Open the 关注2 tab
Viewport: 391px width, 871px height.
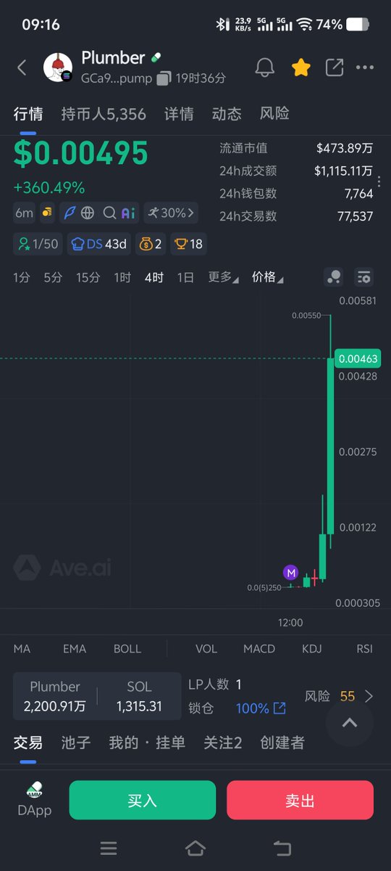223,743
